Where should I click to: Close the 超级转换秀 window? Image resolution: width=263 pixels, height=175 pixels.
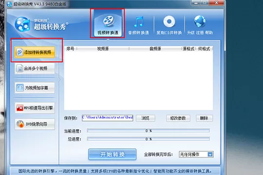coord(216,3)
